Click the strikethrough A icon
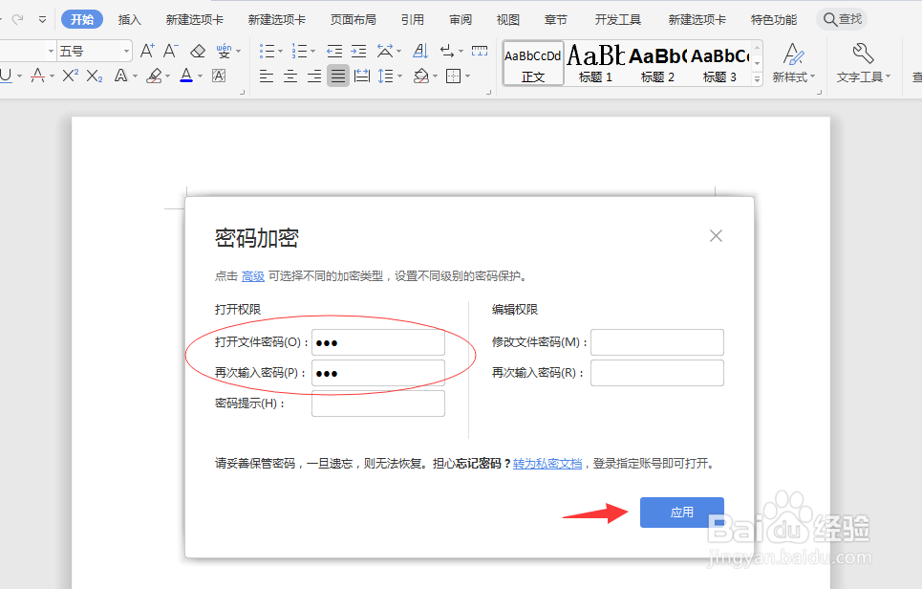Image resolution: width=922 pixels, height=589 pixels. (x=37, y=76)
